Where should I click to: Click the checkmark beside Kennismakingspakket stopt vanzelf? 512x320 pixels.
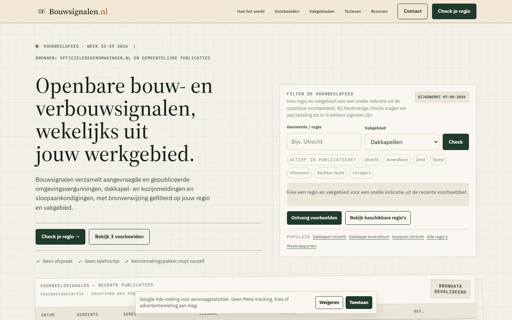[127, 261]
